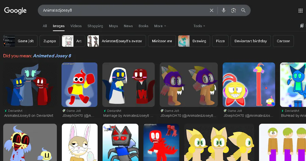Viewport: 306px width, 161px height.
Task: Expand the More dropdown
Action: 160,26
